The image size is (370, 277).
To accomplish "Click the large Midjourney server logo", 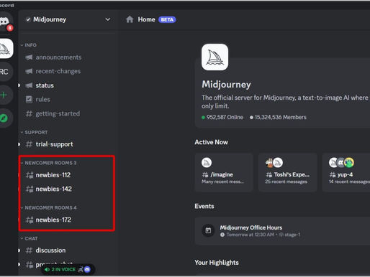I will [215, 57].
